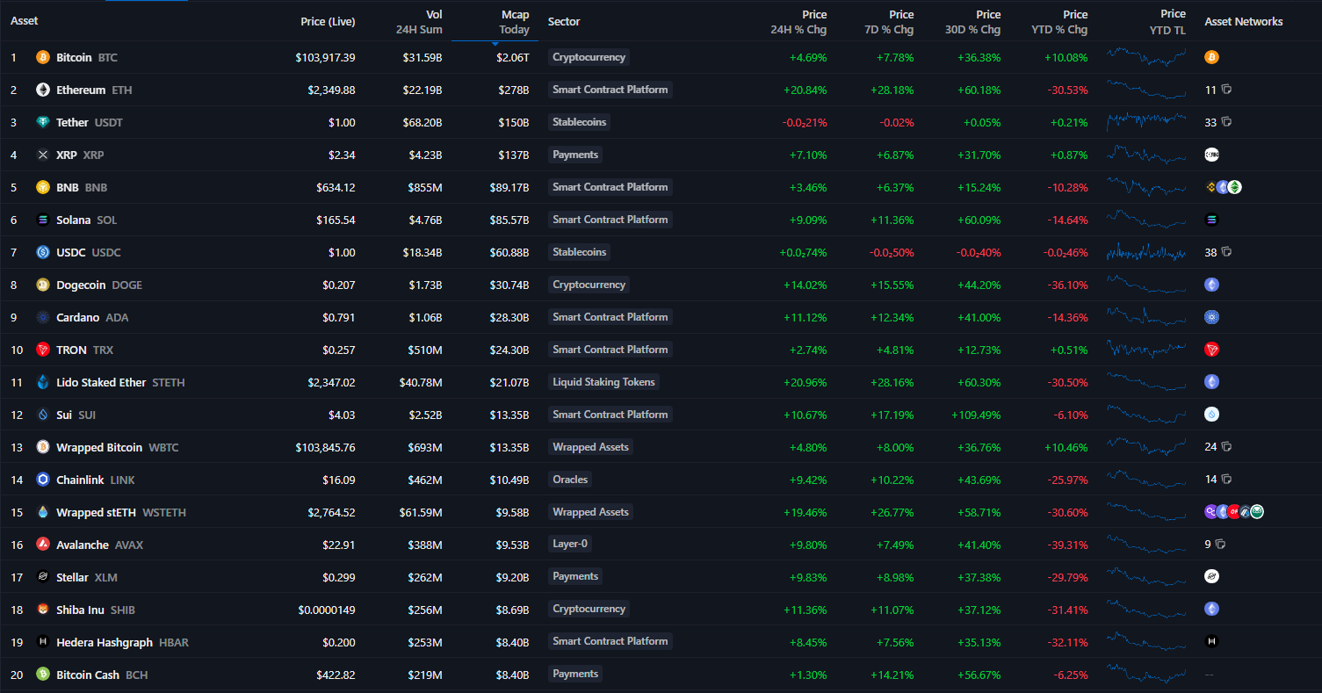
Task: Click the $2.06T Bitcoin market cap value
Action: tap(514, 57)
